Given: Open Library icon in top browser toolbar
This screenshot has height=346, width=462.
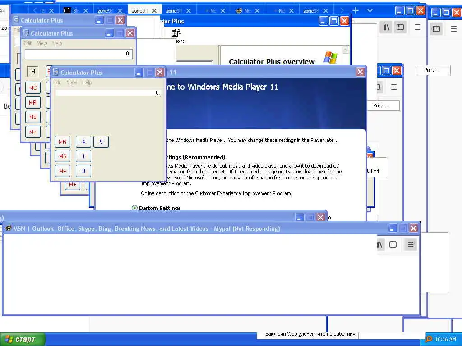Looking at the screenshot, I should pyautogui.click(x=386, y=27).
